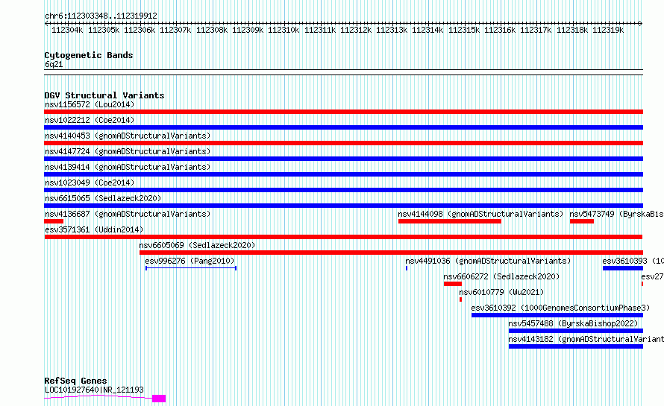Image resolution: width=664 pixels, height=406 pixels.
Task: Open esv996276 (Pang2010) label
Action: (190, 261)
